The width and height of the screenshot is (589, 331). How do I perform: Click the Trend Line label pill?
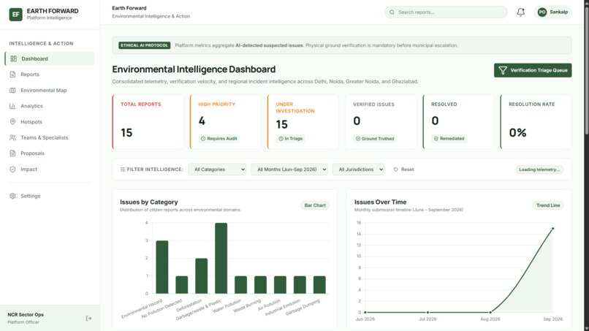pos(548,205)
